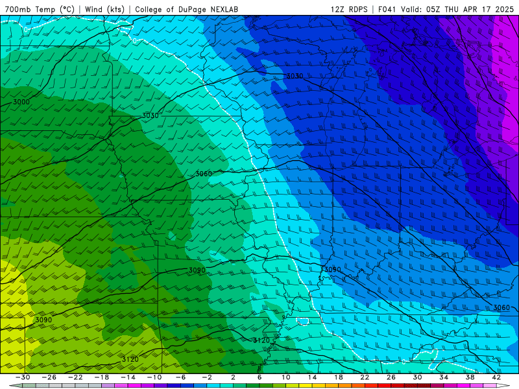
Task: Select the -26 value on the temperature scale
Action: [49, 377]
